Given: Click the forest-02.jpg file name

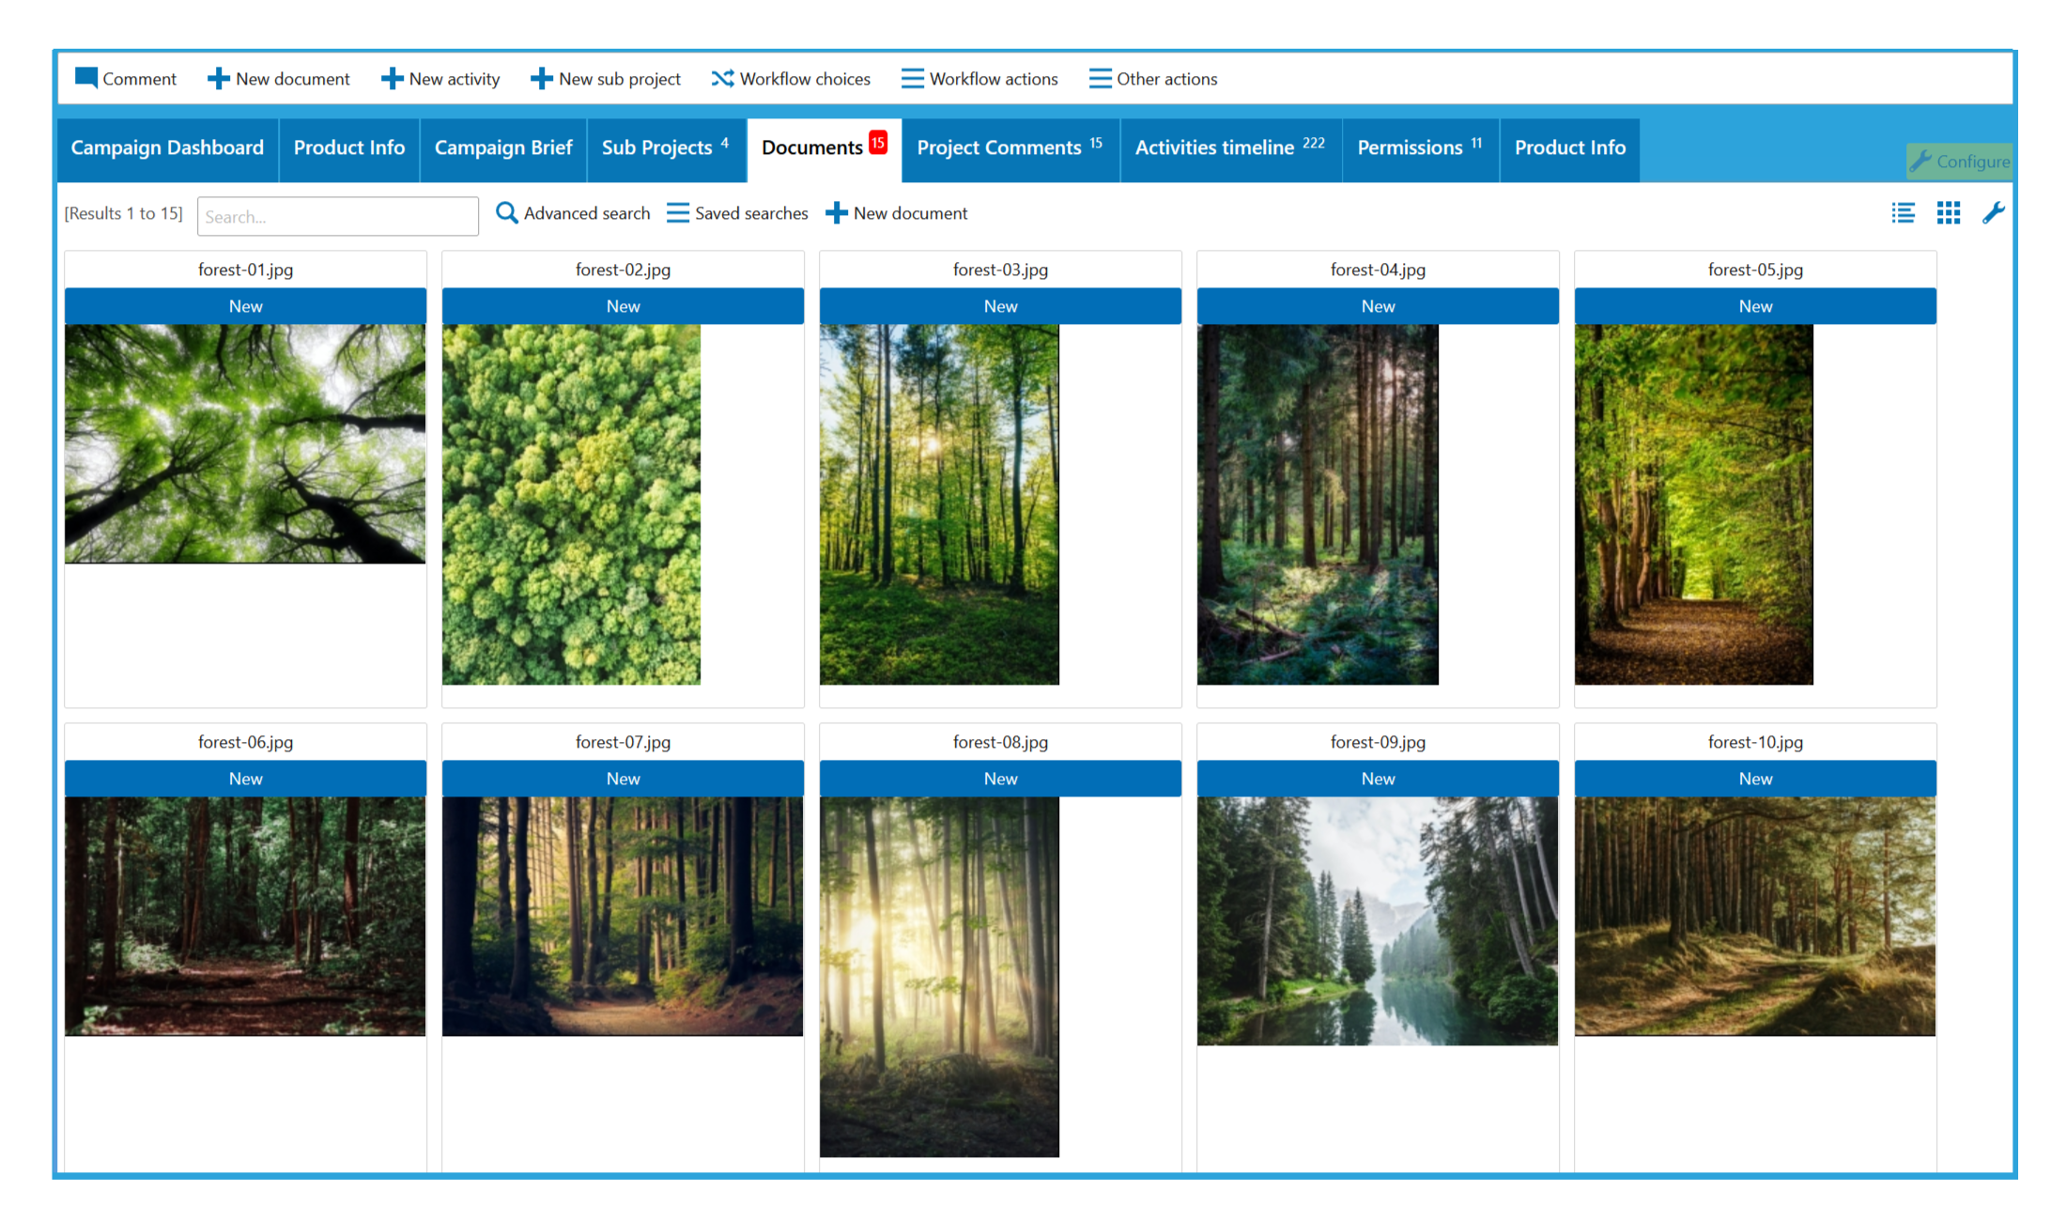Looking at the screenshot, I should pos(623,270).
